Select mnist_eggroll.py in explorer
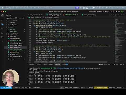 (15, 47)
